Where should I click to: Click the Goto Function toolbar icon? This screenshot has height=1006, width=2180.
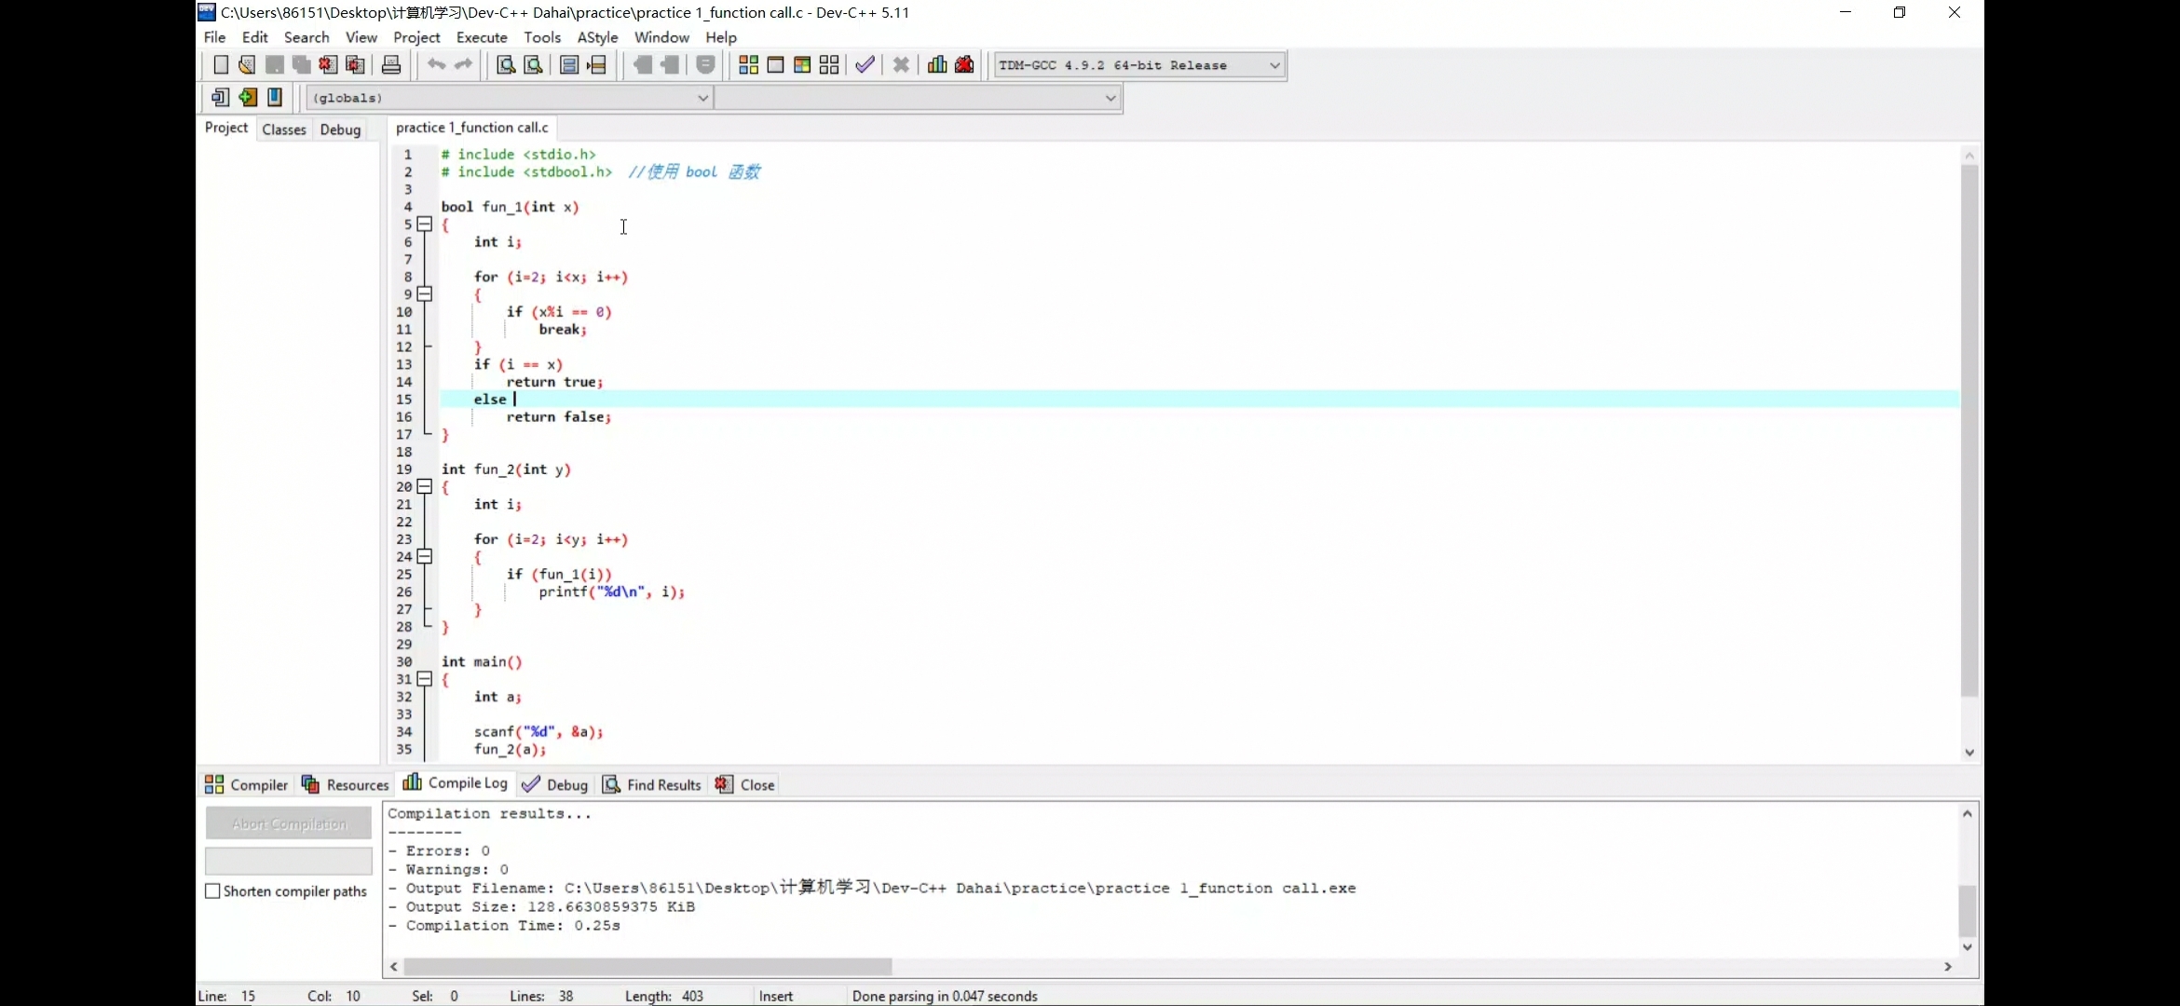(569, 65)
